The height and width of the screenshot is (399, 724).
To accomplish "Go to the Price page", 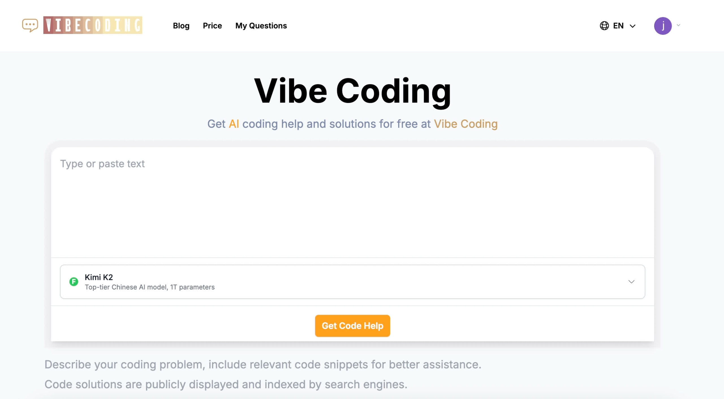I will pos(212,26).
